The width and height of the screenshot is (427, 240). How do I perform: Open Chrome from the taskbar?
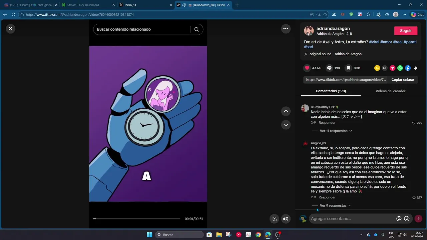click(x=258, y=235)
